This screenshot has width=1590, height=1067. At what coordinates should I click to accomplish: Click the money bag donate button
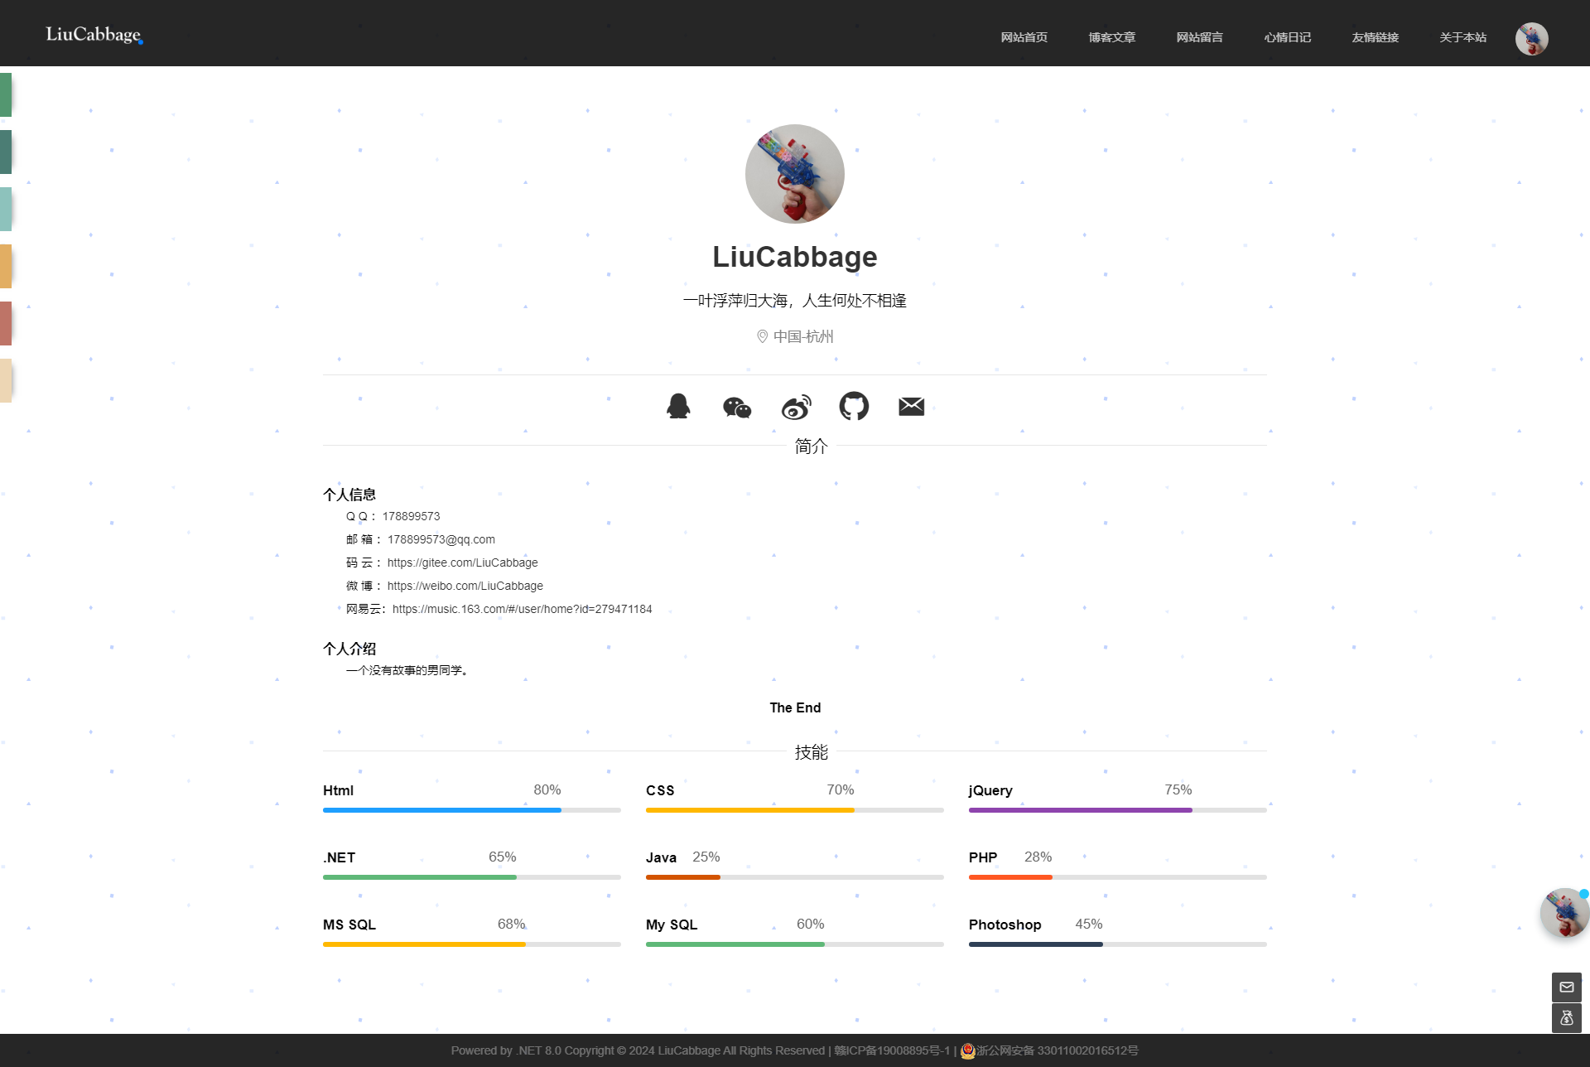click(x=1566, y=1018)
